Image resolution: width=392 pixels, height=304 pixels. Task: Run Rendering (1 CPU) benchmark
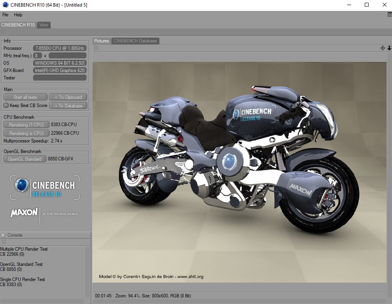pos(26,125)
